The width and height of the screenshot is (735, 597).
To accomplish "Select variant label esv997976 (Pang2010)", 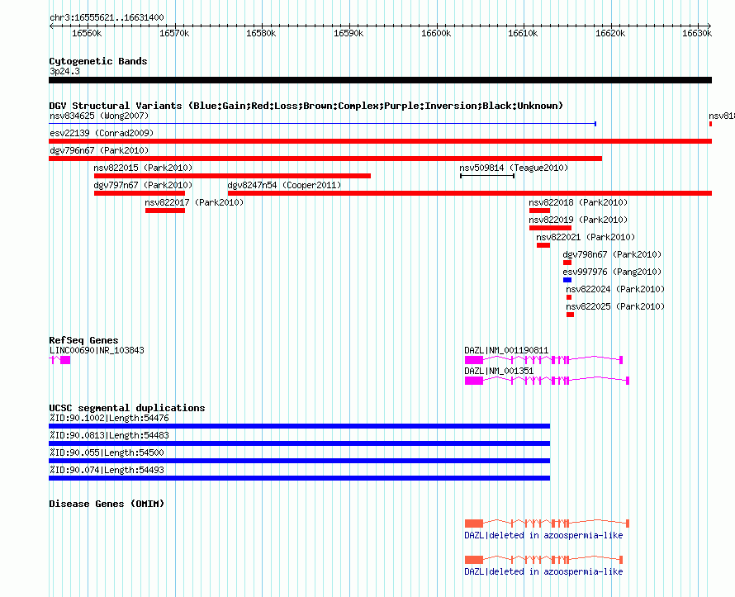I will (x=612, y=272).
